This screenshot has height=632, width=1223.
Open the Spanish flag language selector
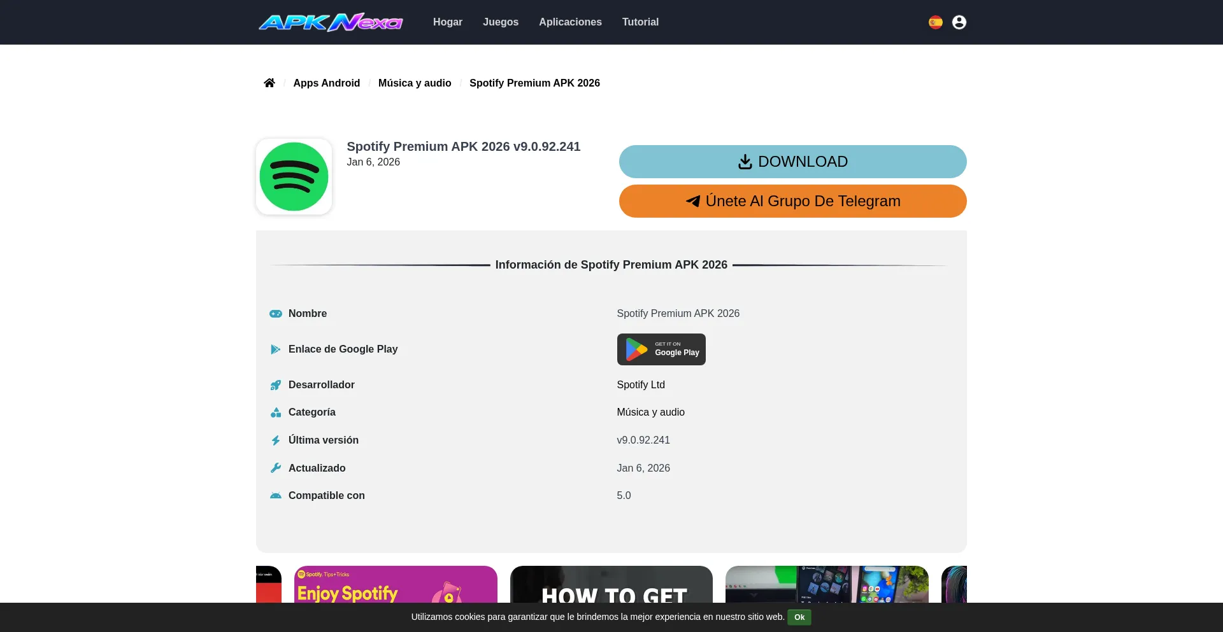click(x=935, y=22)
